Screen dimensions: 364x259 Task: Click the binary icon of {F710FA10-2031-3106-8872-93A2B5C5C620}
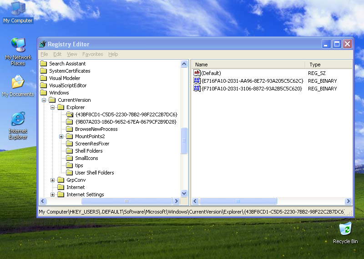pos(197,88)
